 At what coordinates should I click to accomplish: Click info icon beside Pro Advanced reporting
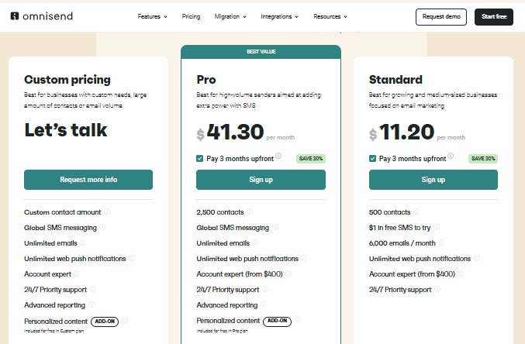coord(264,305)
